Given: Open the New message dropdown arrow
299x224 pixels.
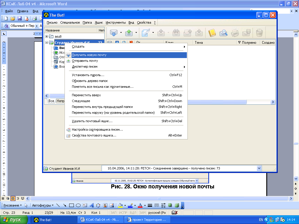Looking at the screenshot, I should point(153,33).
